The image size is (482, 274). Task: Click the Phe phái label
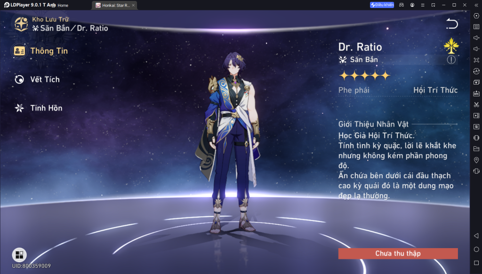pos(354,90)
